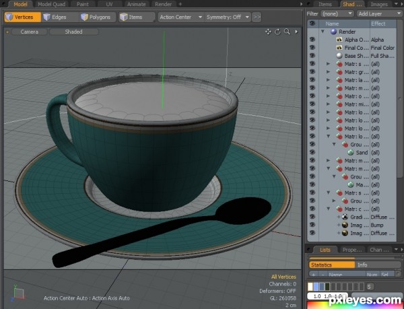Switch to Polygons selection mode
The image size is (404, 309).
coord(98,17)
